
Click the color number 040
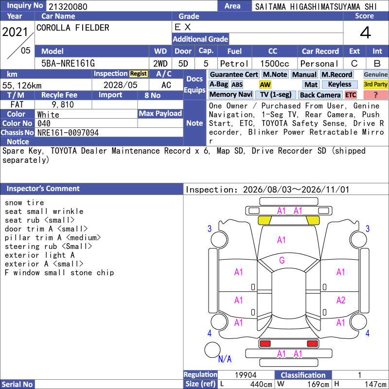44,124
